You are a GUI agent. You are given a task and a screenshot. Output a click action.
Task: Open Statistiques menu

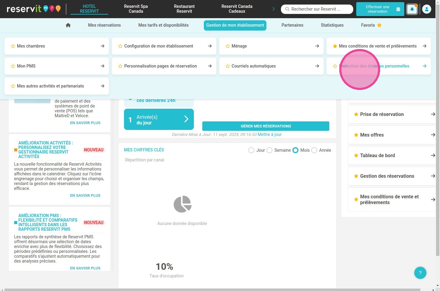coord(332,25)
